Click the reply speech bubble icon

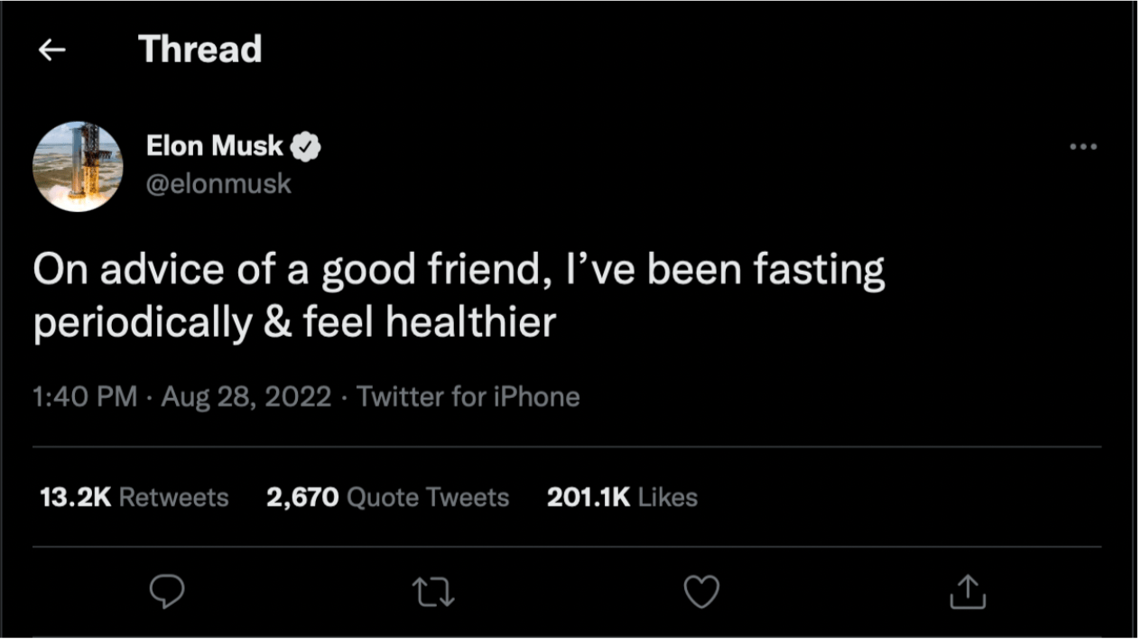166,592
